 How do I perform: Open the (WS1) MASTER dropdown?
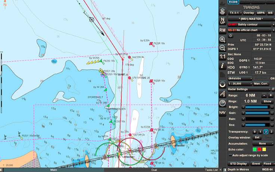coord(251,19)
